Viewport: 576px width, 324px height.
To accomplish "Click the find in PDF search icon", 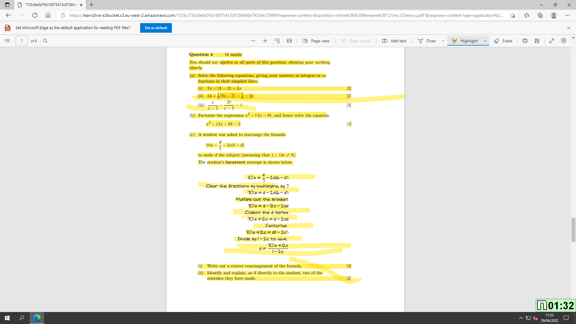I will [45, 41].
